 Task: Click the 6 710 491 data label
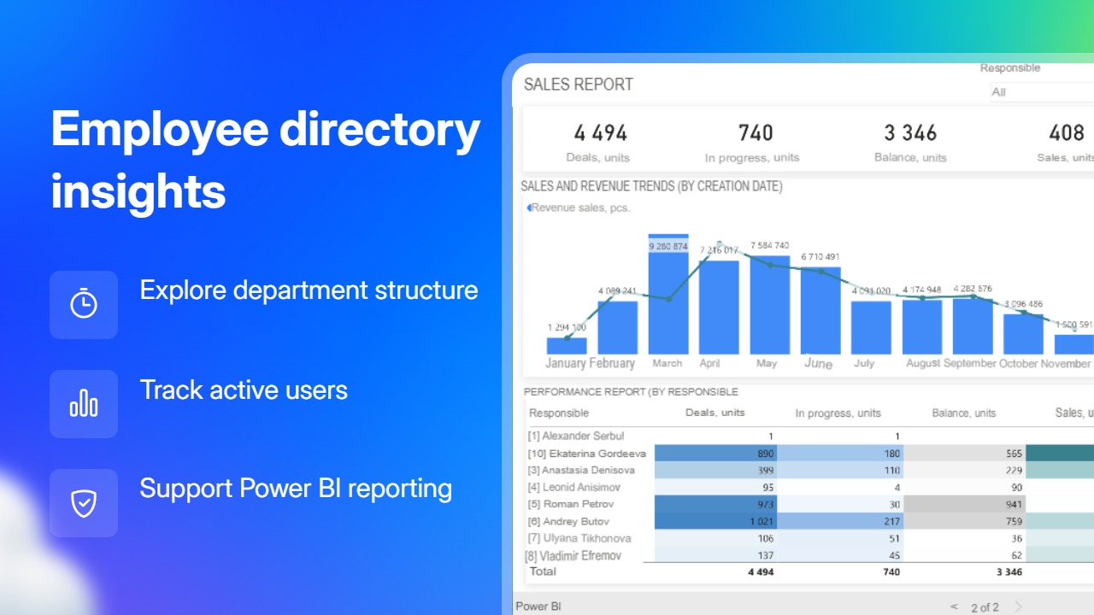pyautogui.click(x=820, y=256)
